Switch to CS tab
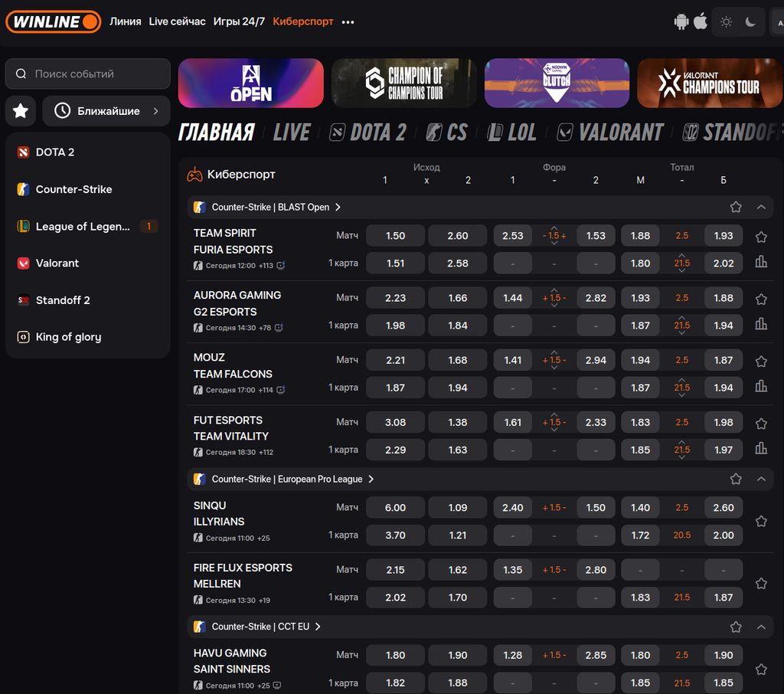This screenshot has height=694, width=784. [x=446, y=133]
